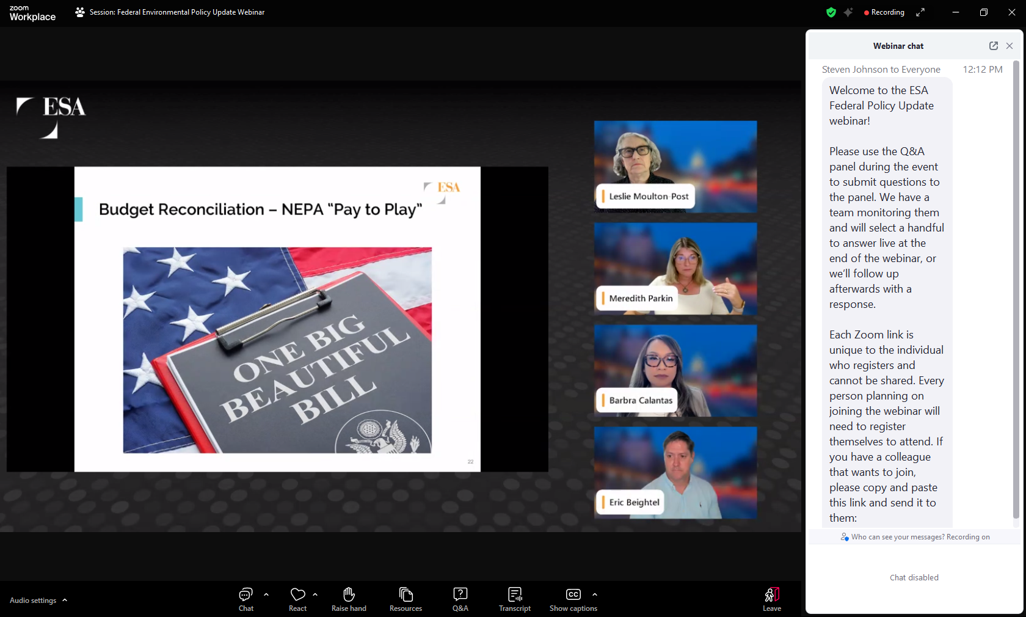Toggle Show captions on
Image resolution: width=1026 pixels, height=617 pixels.
click(x=573, y=595)
